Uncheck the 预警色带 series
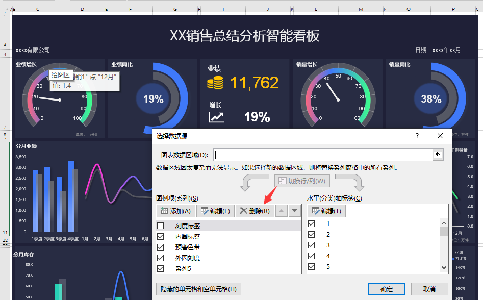 (161, 247)
